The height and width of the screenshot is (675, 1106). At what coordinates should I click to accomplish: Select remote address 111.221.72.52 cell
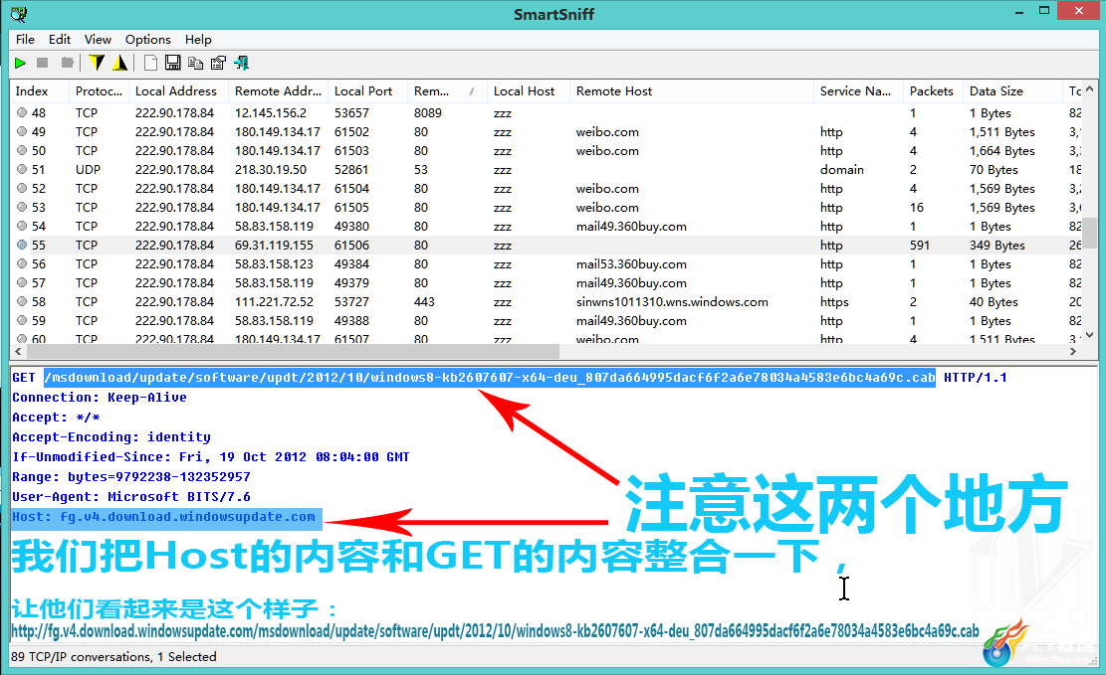(x=274, y=301)
